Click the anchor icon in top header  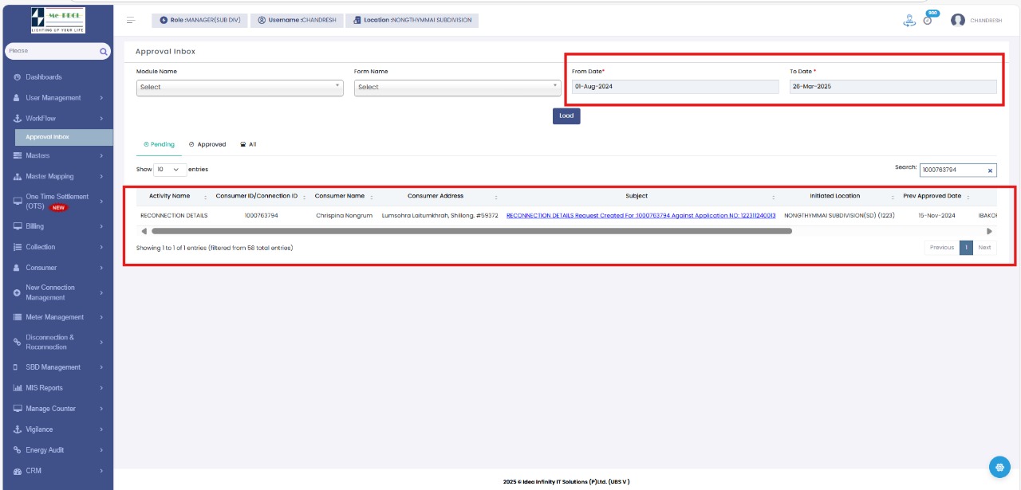(x=909, y=21)
